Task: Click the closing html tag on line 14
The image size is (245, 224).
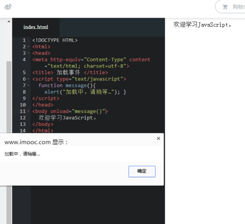Action: pos(43,131)
